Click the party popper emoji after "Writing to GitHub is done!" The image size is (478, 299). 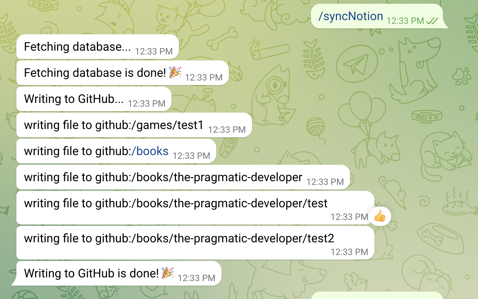tap(168, 273)
